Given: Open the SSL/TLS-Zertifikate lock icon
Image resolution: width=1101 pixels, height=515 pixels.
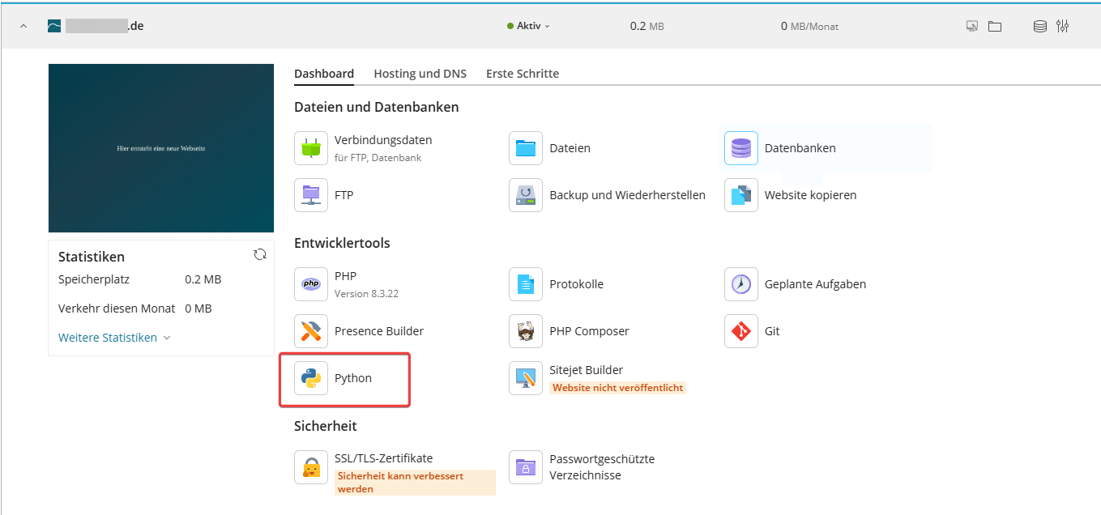Looking at the screenshot, I should [x=311, y=467].
